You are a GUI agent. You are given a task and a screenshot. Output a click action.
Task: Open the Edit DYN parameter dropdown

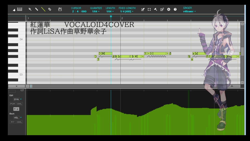(21, 99)
